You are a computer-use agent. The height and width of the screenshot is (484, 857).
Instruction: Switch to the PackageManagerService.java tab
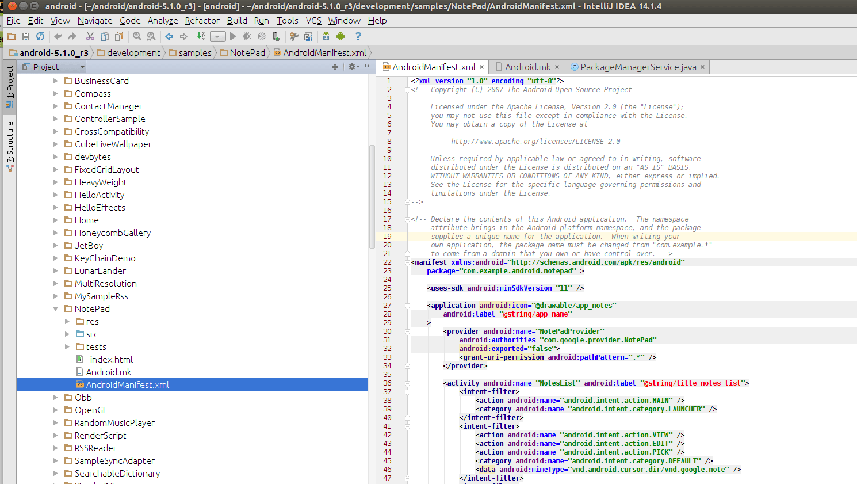pos(638,67)
